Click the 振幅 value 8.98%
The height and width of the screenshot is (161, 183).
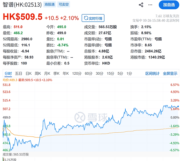coord(146,33)
